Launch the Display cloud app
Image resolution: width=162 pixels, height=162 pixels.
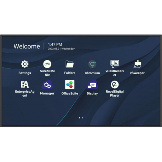pos(92,85)
